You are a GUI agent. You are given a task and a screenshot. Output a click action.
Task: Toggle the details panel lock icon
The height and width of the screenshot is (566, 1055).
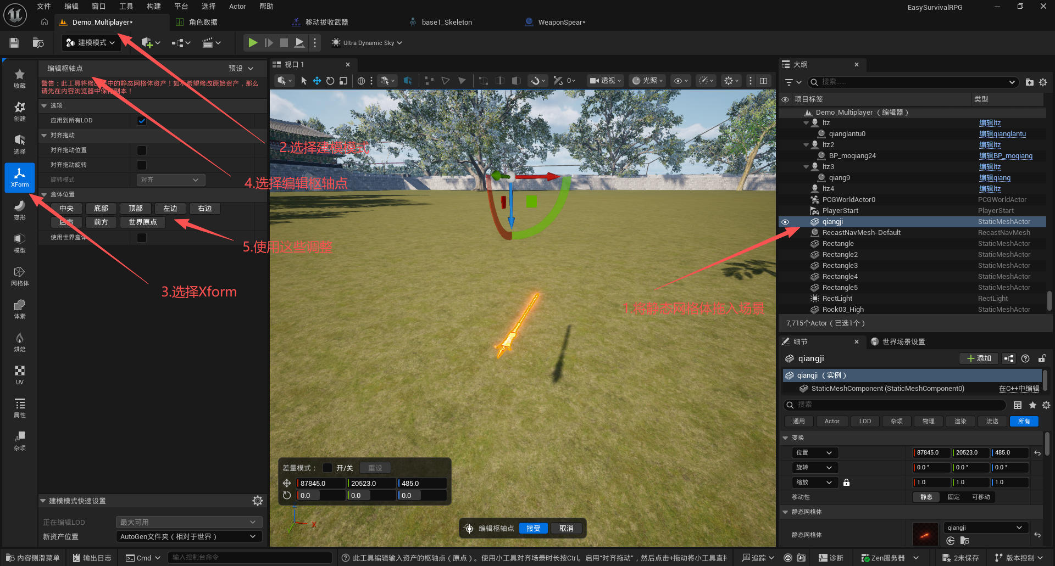click(1042, 358)
